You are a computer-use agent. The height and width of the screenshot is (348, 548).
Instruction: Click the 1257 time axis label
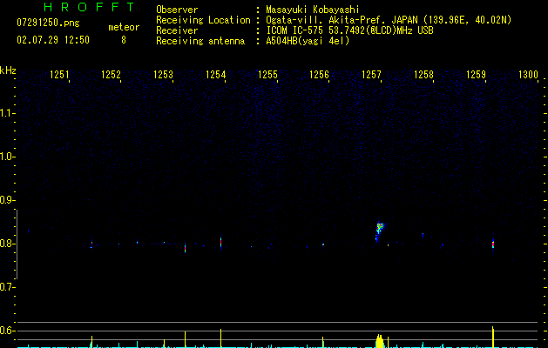[x=371, y=75]
